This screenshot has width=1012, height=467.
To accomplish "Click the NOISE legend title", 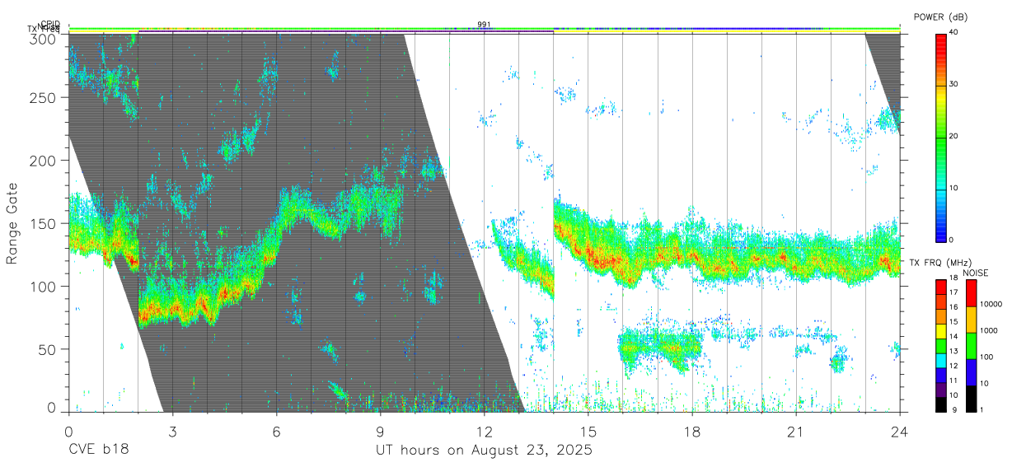I will [x=977, y=273].
